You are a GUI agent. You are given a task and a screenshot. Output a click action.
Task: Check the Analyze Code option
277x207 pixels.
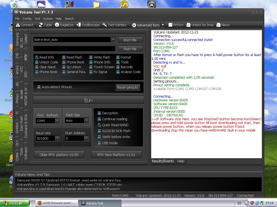(x=118, y=72)
